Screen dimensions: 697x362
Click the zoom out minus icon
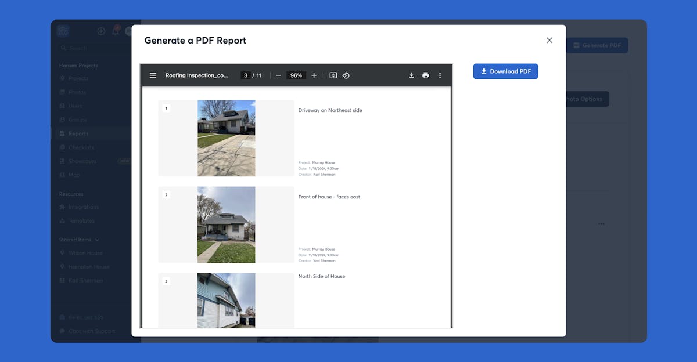(278, 75)
